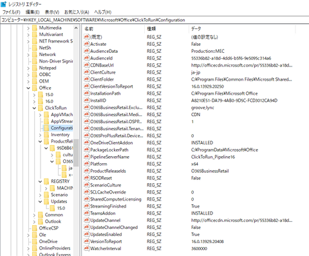
Task: Select the NetSh key in tree
Action: 45,48
